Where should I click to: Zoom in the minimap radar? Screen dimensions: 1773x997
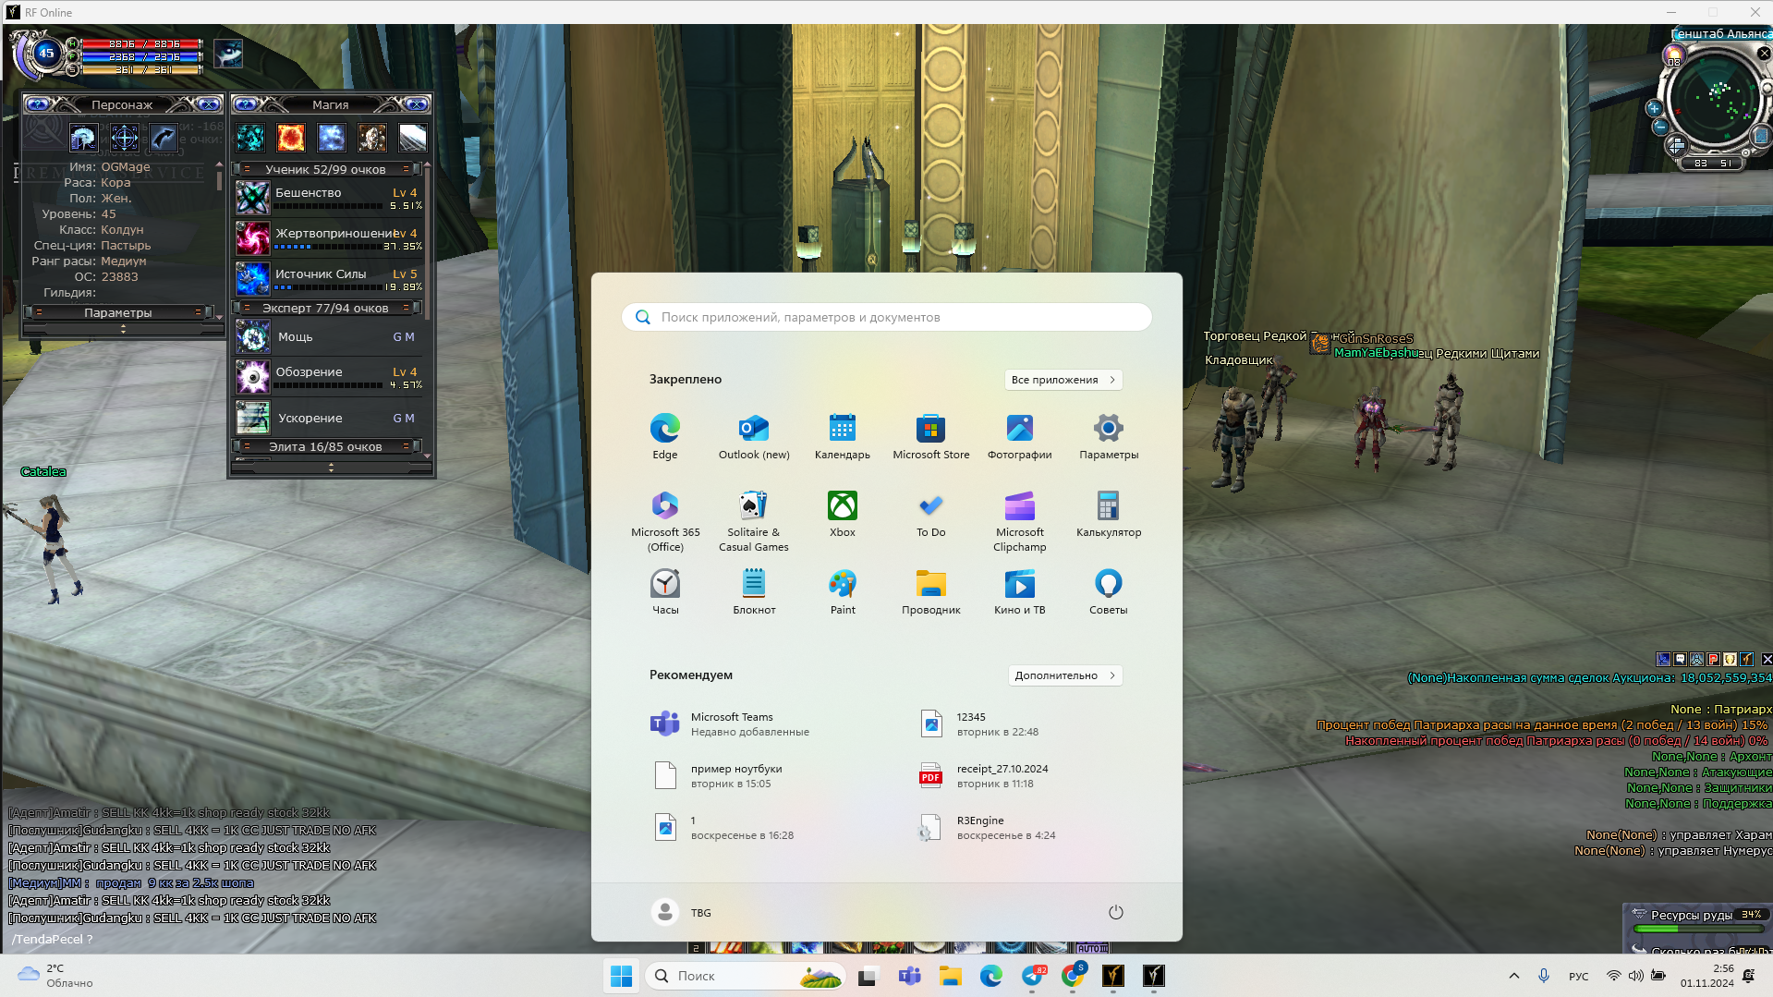1654,108
